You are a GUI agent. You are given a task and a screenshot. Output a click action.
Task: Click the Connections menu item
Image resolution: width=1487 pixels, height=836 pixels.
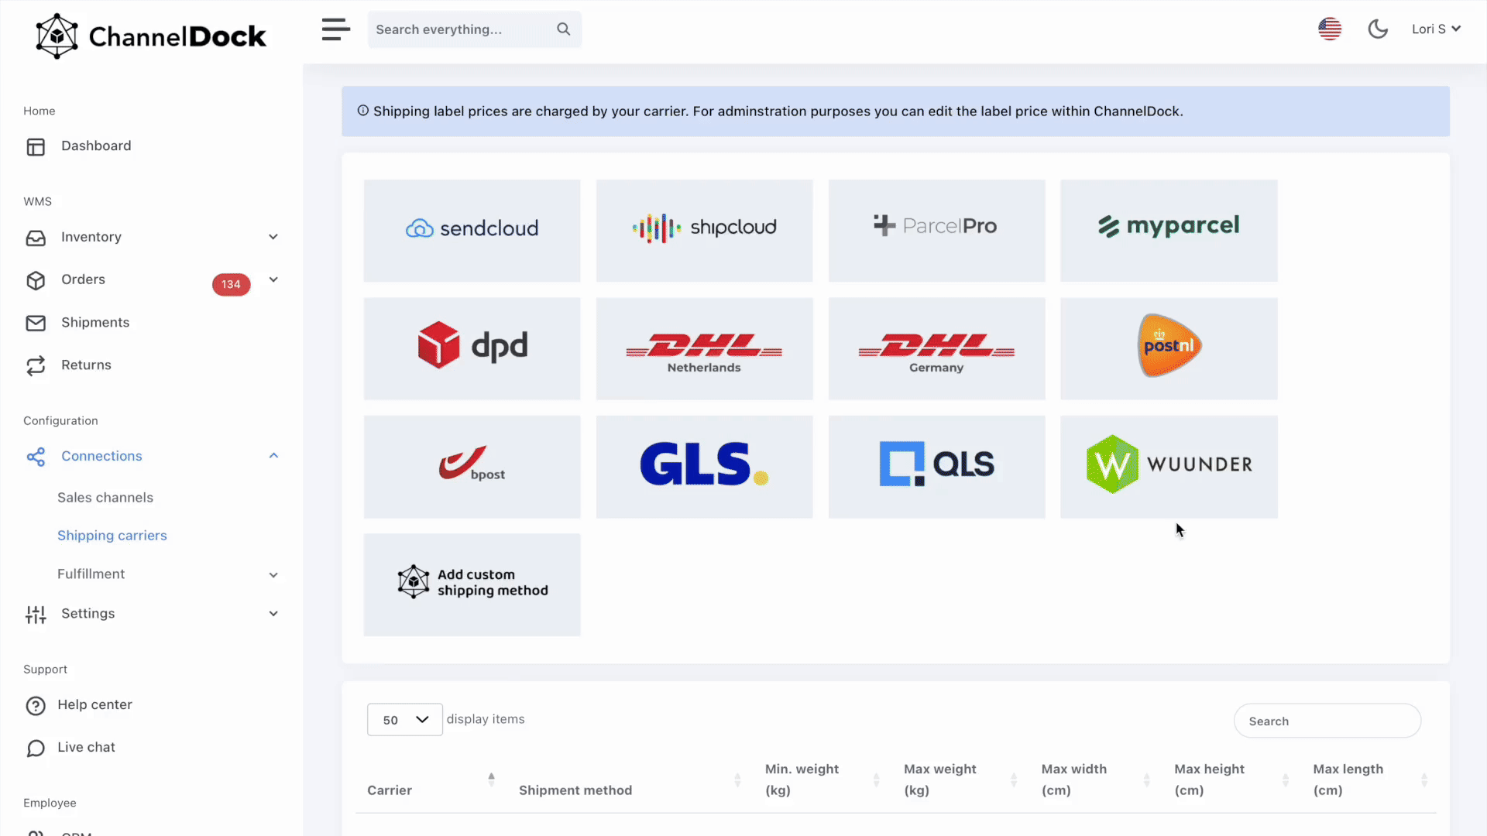[101, 456]
